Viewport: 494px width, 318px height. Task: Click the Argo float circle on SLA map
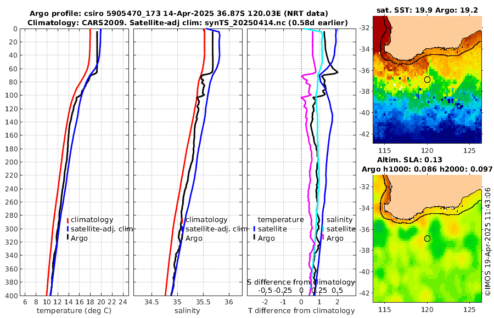(x=427, y=238)
